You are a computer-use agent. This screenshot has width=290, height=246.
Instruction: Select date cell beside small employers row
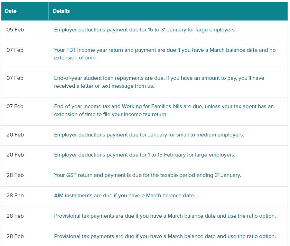point(15,134)
